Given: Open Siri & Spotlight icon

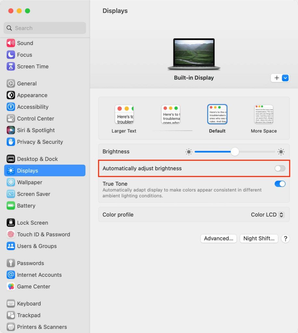Looking at the screenshot, I should click(11, 130).
